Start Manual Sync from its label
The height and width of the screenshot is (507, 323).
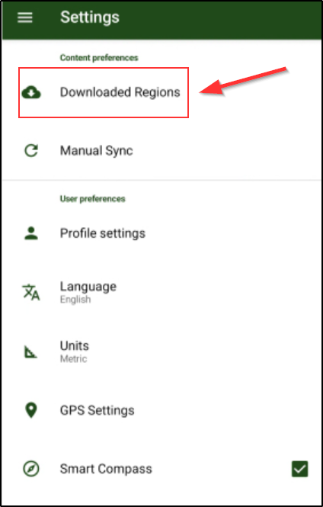pos(96,151)
